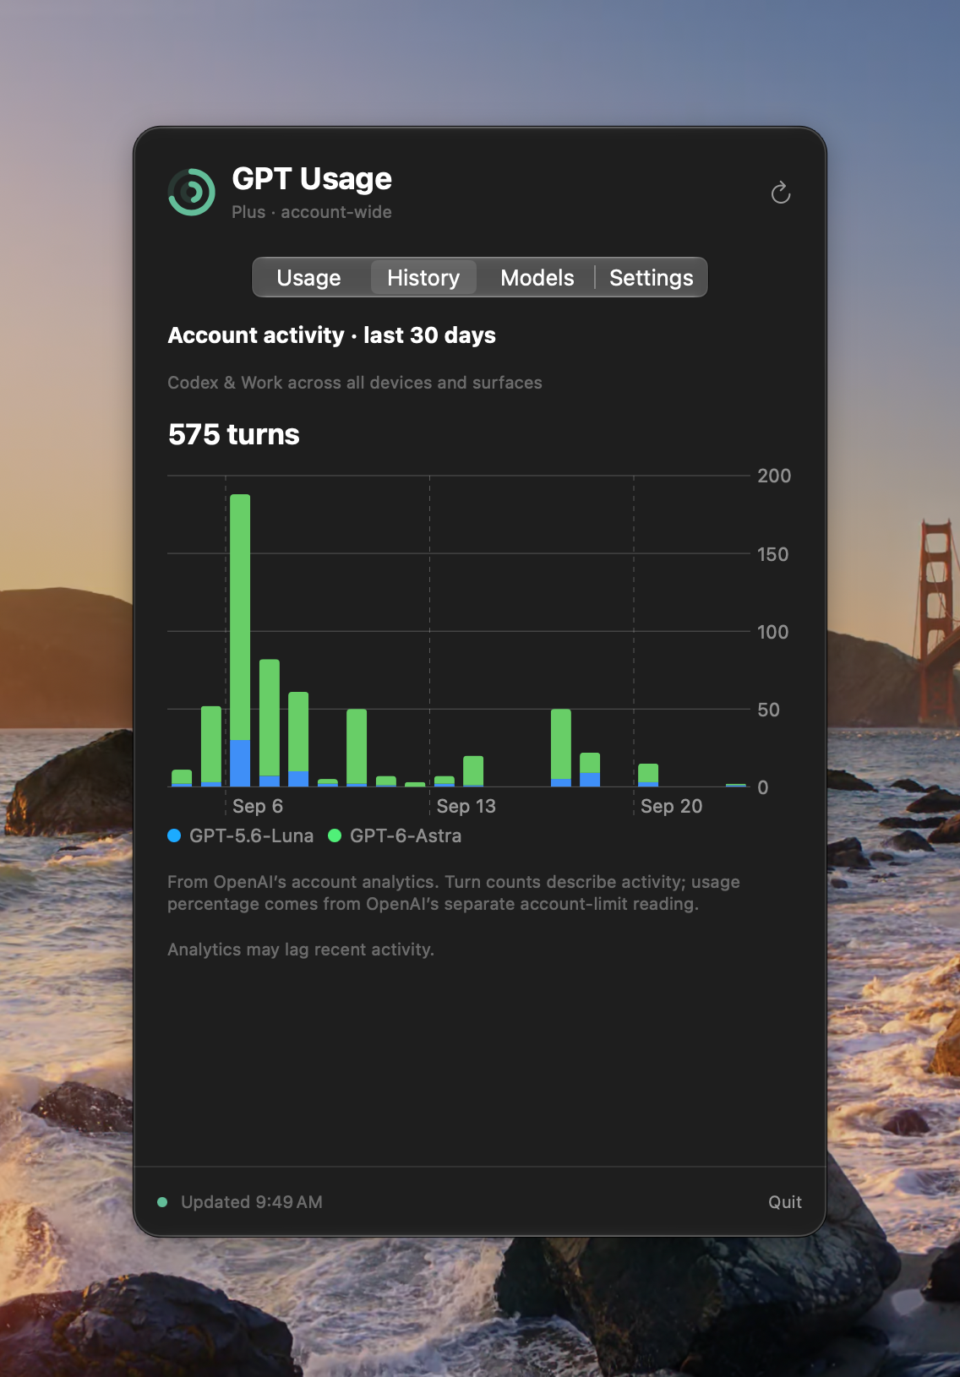Click the blue GPT-5.6-Luna legend dot
The height and width of the screenshot is (1377, 960).
click(174, 835)
